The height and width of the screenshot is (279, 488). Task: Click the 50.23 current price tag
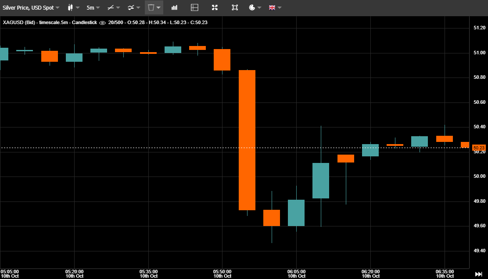(479, 148)
